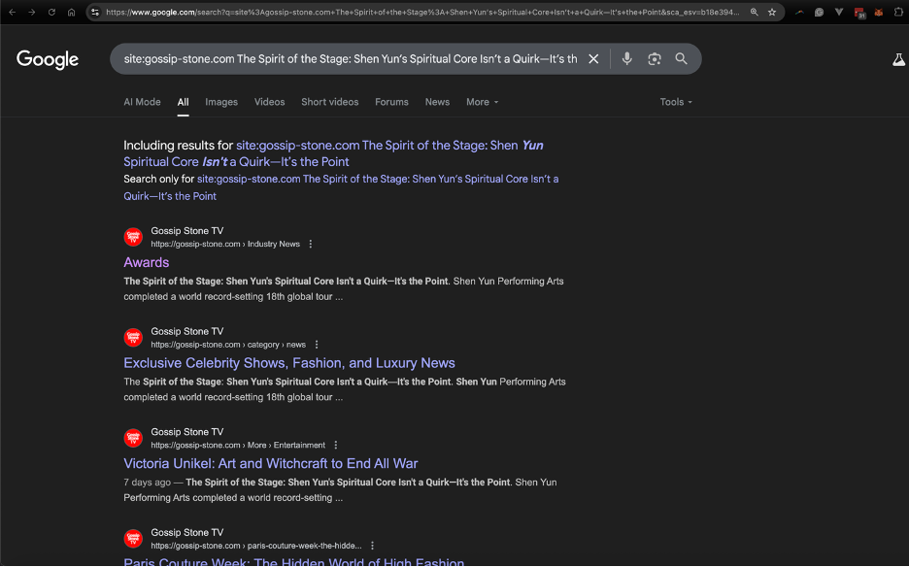Viewport: 909px width, 567px height.
Task: Switch to News tab
Action: click(x=437, y=102)
